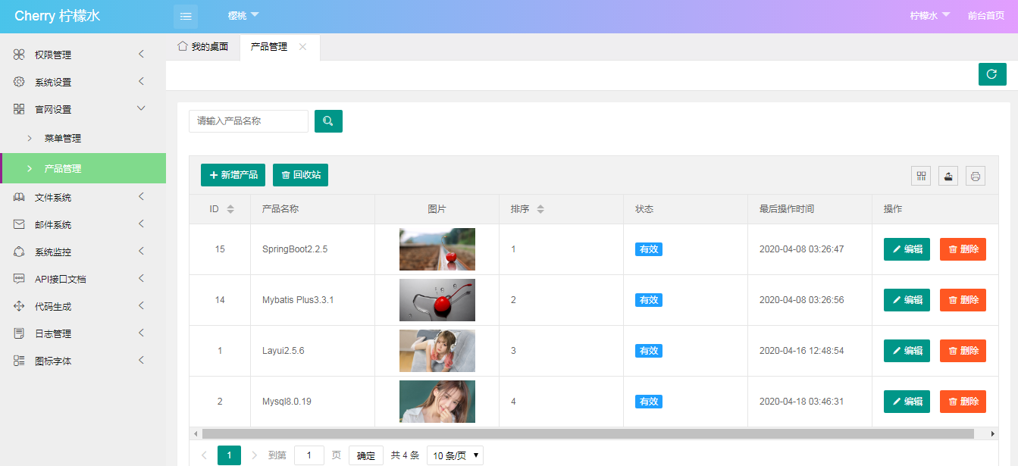
Task: Click the export icon on the table toolbar
Action: pos(948,175)
